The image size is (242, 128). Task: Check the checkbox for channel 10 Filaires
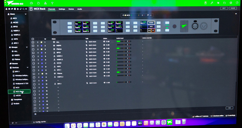(x=34, y=74)
